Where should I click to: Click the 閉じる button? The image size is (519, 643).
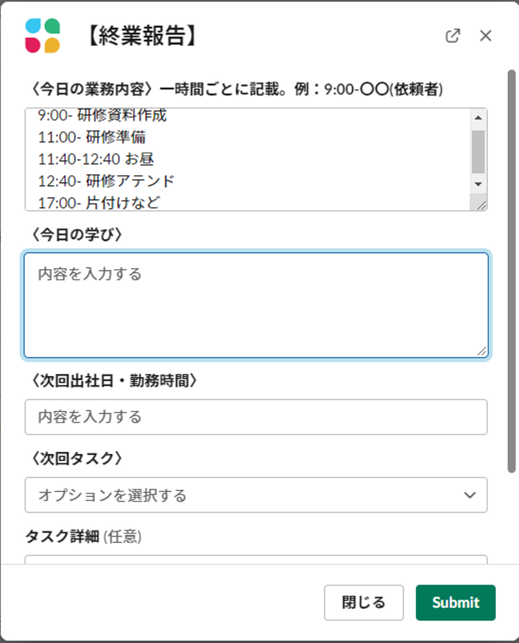(363, 603)
